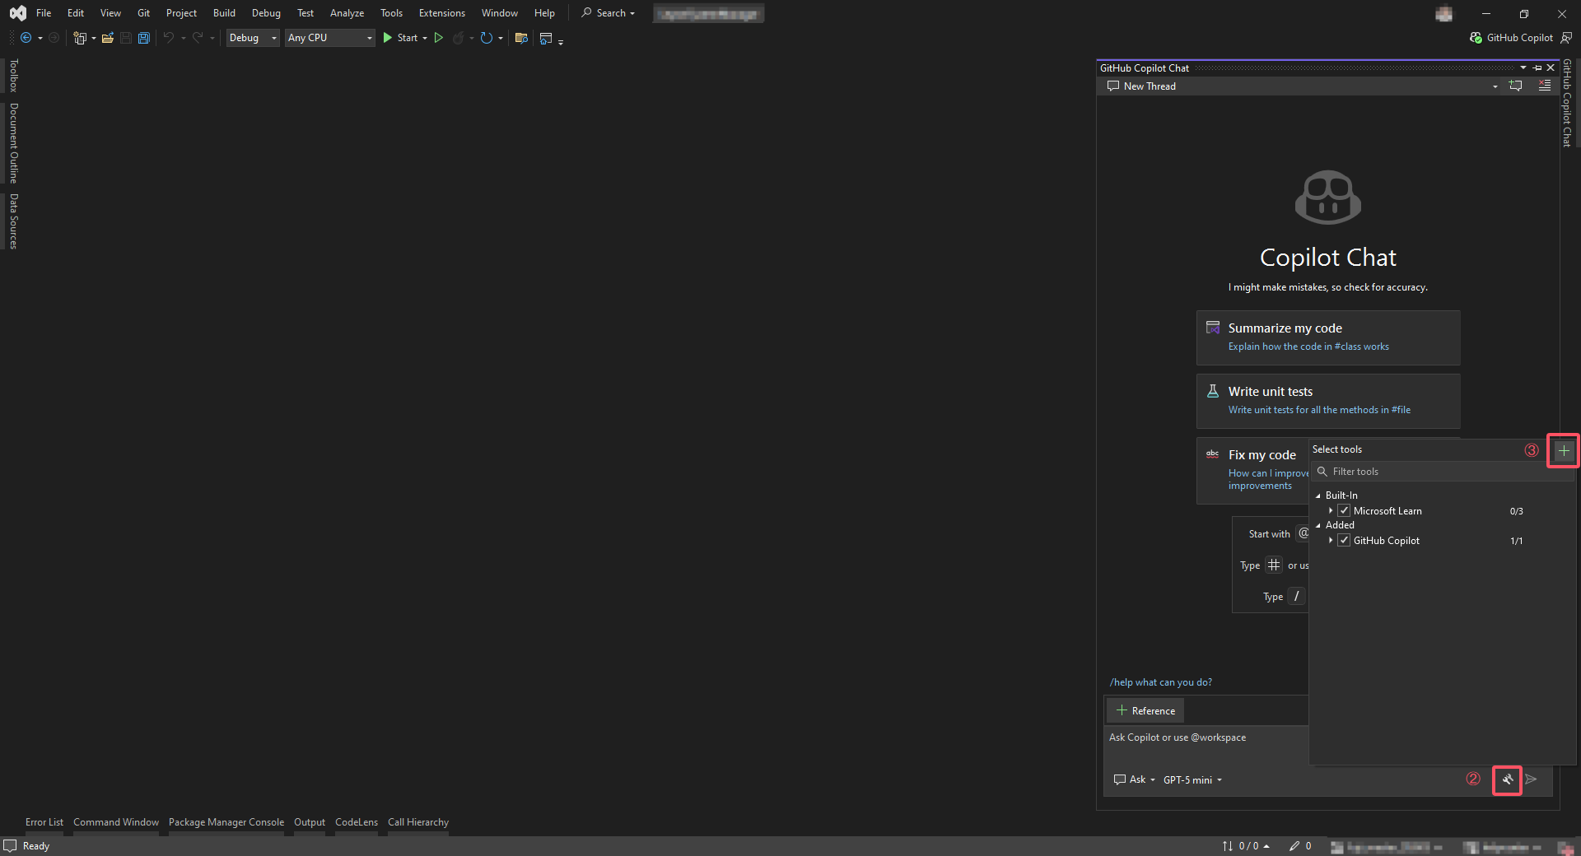Click the folder search icon in toolbar

click(521, 38)
